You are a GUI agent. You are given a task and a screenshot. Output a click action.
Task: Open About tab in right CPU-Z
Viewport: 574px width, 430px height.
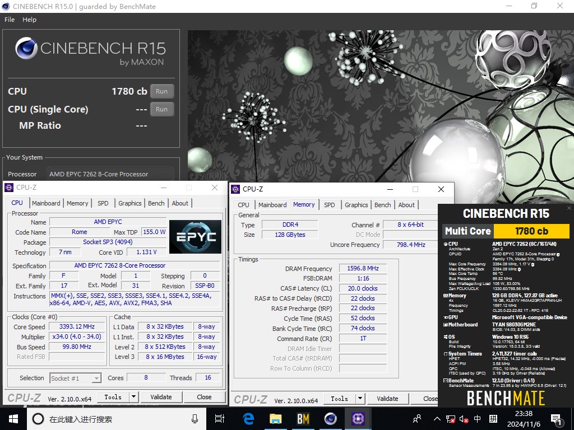coord(406,205)
